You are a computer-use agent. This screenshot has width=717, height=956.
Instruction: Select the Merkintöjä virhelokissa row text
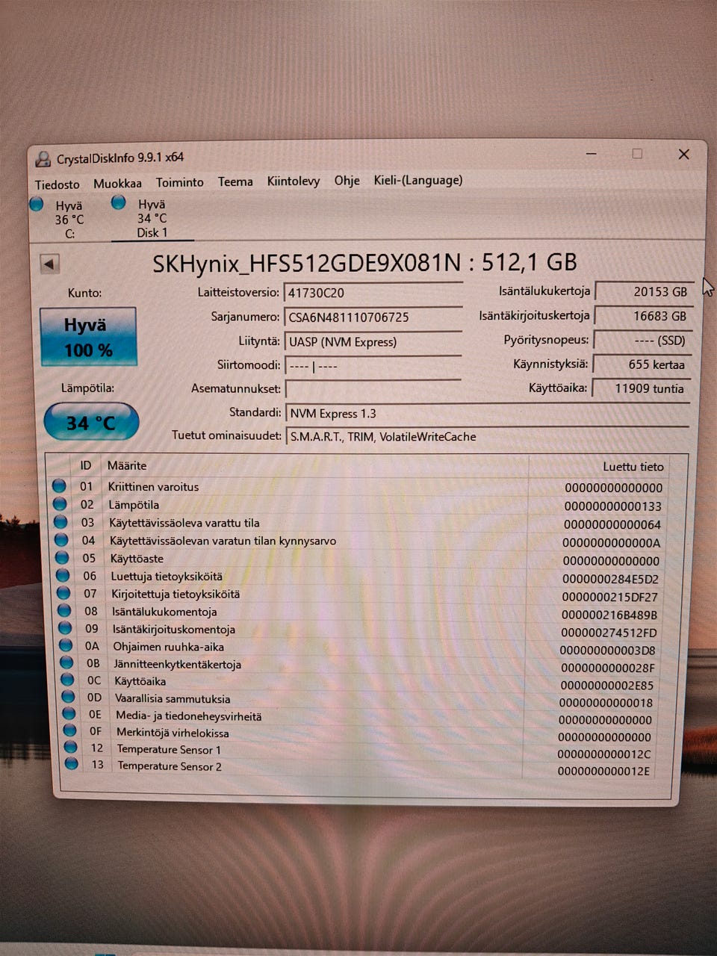173,732
